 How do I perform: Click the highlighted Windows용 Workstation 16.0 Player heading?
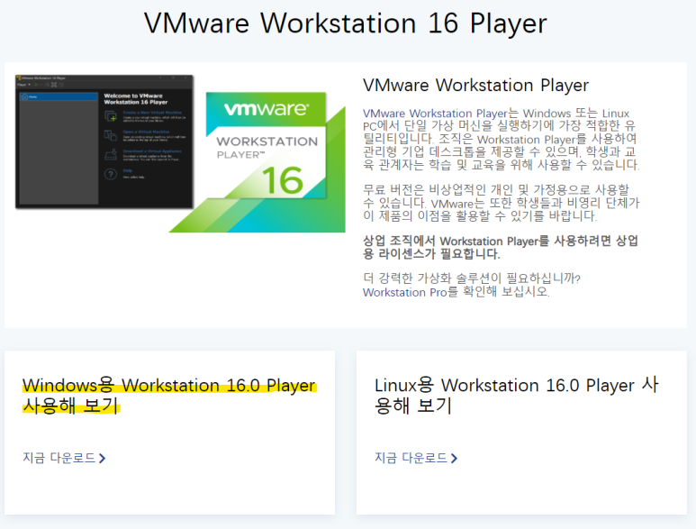coord(169,396)
